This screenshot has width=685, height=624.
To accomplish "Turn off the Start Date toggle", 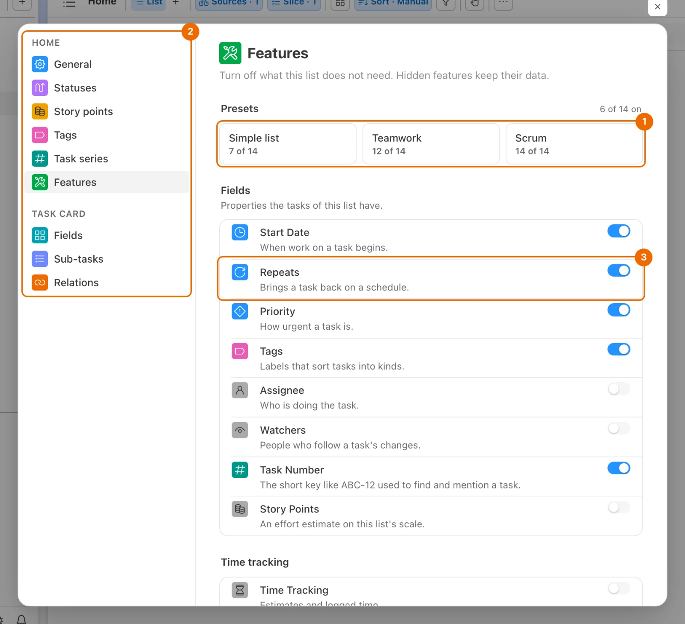I will [x=619, y=231].
